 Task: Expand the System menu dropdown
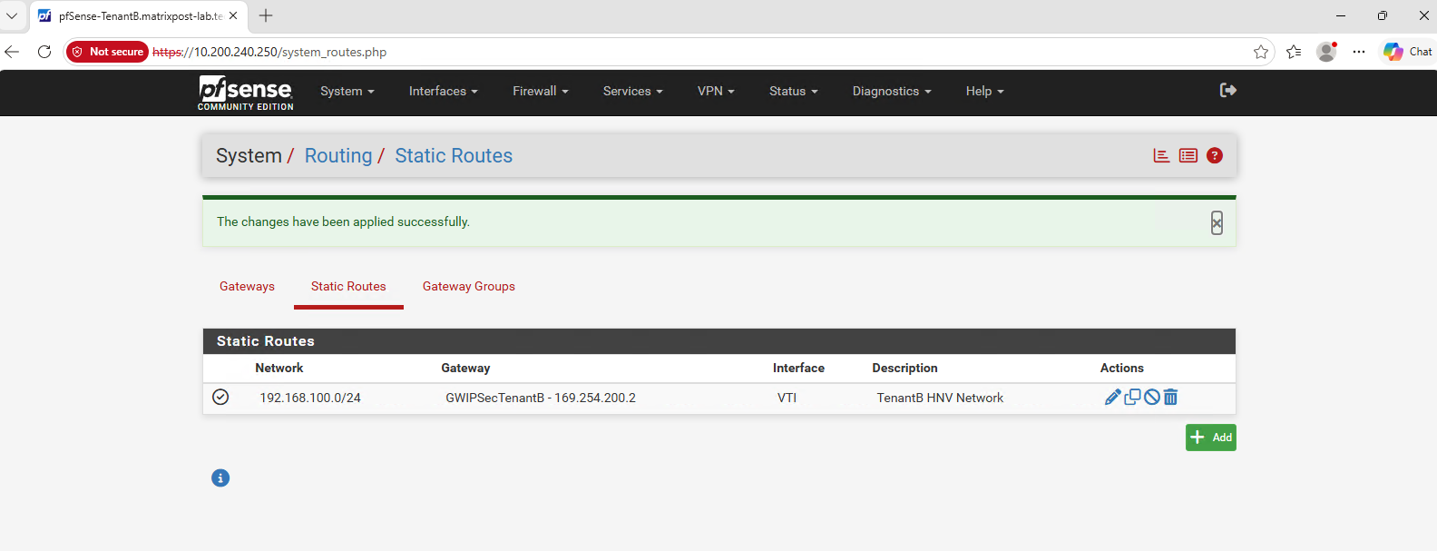(x=347, y=91)
